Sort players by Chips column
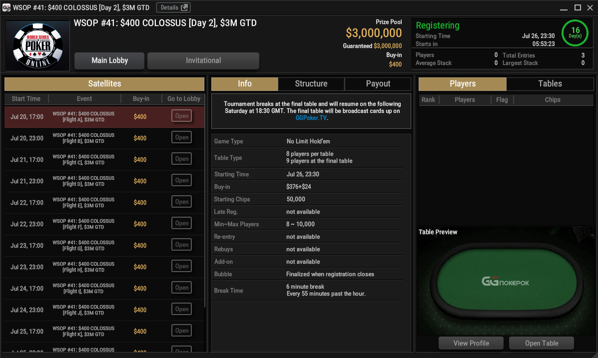The width and height of the screenshot is (598, 358). (x=553, y=100)
